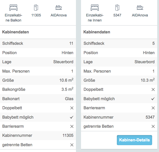This screenshot has height=152, width=159.
Task: Click the ship icon in the Innen cabin card
Action: (x=140, y=8)
